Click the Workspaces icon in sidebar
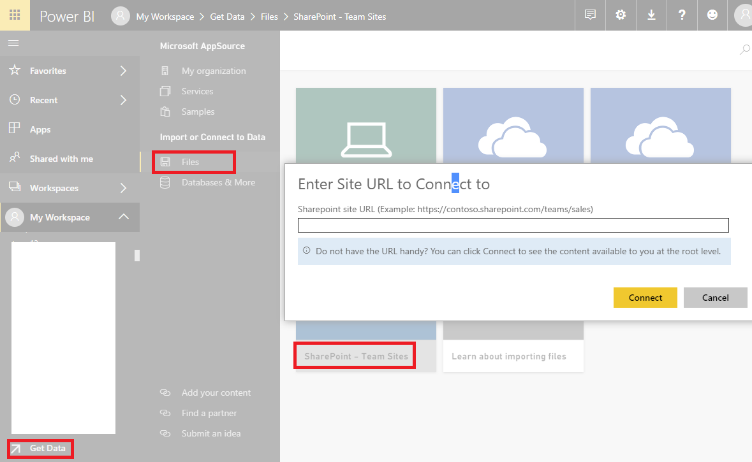Screen dimensions: 752x462 click(x=15, y=187)
